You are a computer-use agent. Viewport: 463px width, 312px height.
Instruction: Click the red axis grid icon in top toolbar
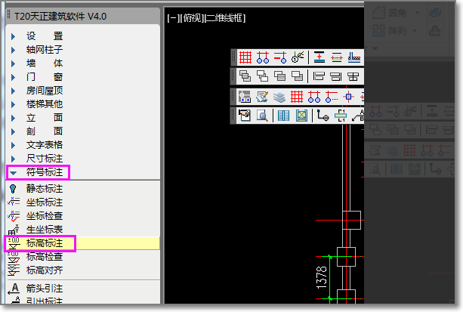[x=245, y=57]
